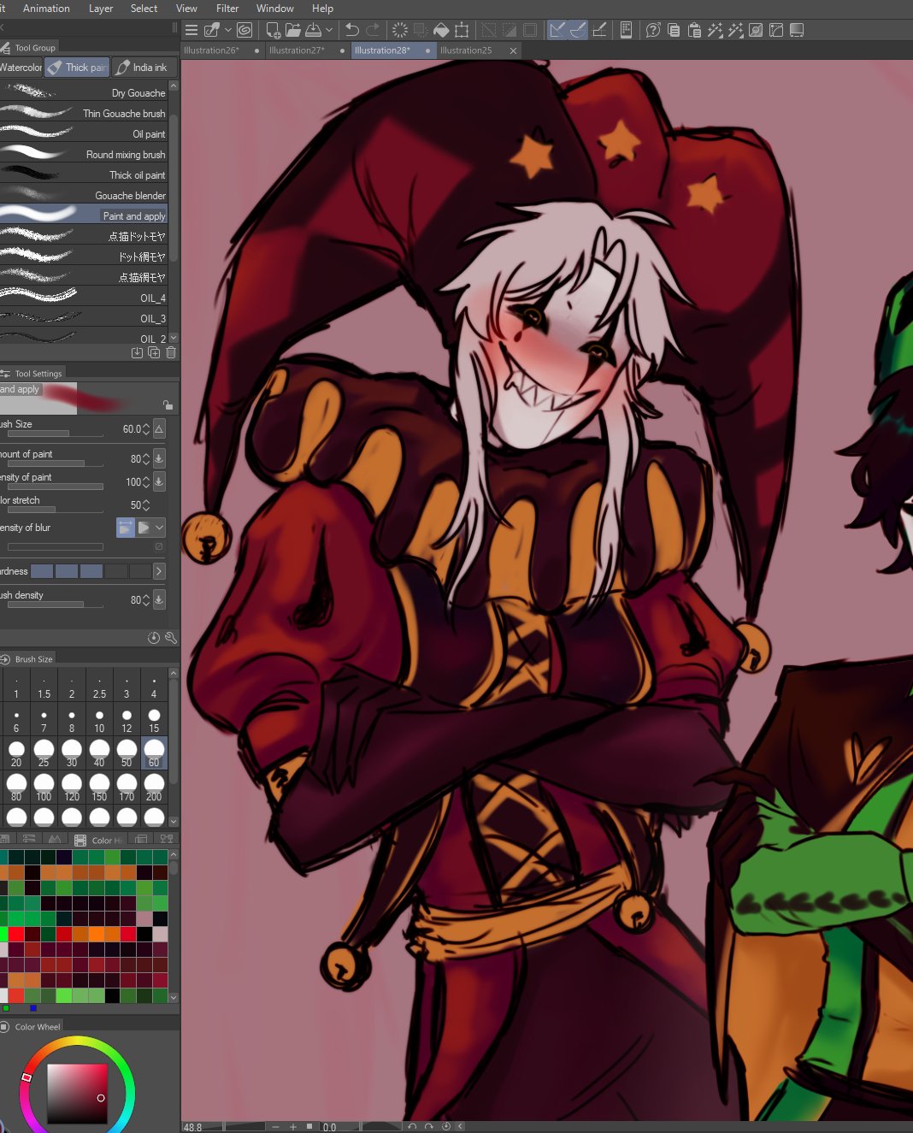Open the Window menu
This screenshot has height=1133, width=913.
click(x=274, y=9)
